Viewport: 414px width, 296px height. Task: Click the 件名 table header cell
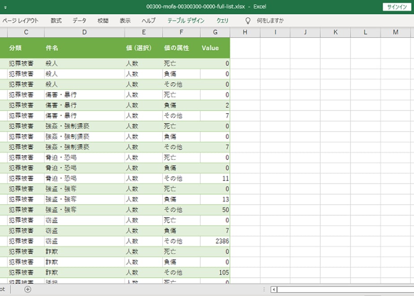tap(85, 48)
